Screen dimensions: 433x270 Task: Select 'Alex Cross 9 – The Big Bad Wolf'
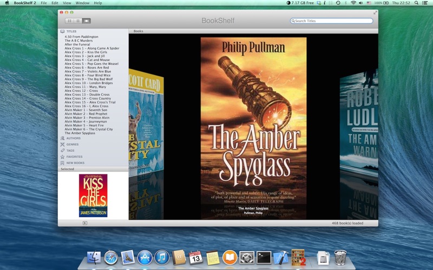click(89, 79)
